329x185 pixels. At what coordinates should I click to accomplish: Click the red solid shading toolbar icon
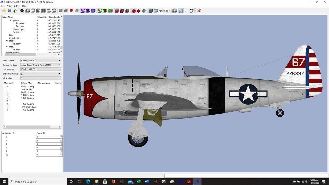(x=71, y=11)
